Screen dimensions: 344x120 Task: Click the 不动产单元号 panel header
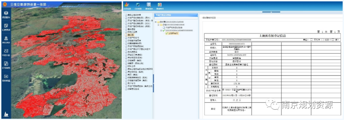[x=176, y=15]
